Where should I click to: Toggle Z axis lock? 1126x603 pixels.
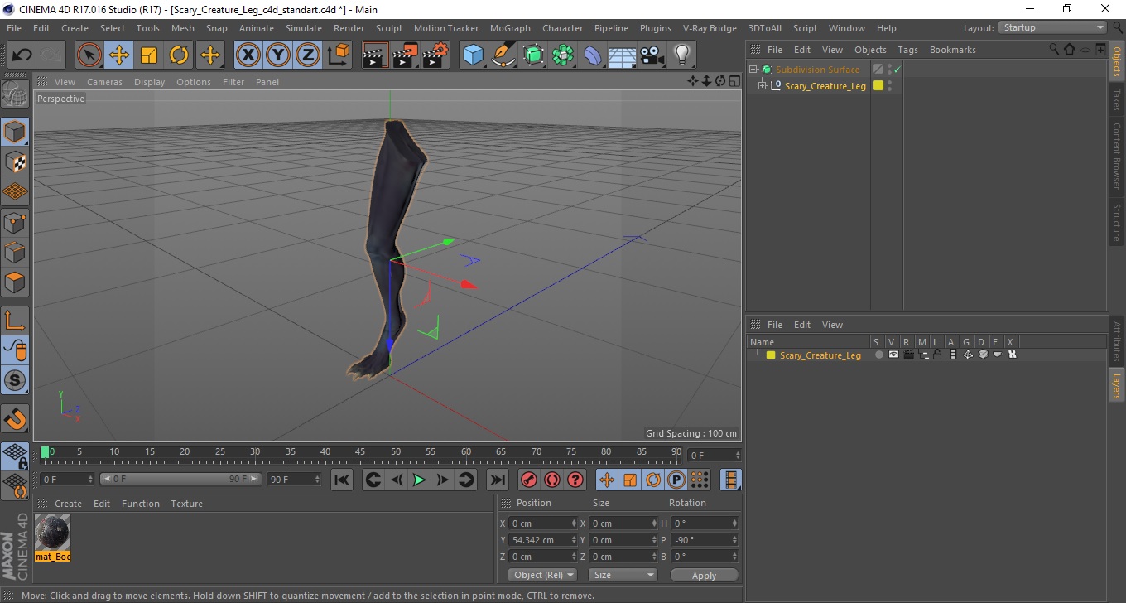pos(308,55)
